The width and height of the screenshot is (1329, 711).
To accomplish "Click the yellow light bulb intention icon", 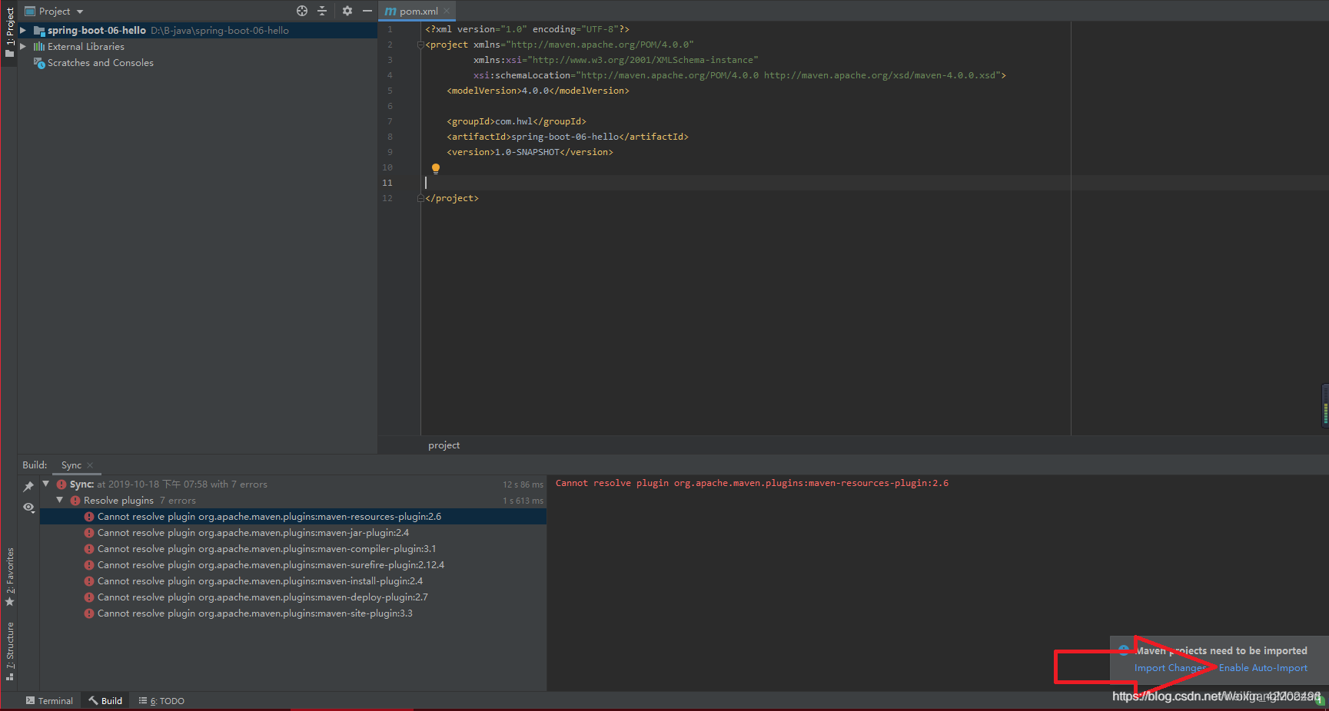I will (436, 168).
